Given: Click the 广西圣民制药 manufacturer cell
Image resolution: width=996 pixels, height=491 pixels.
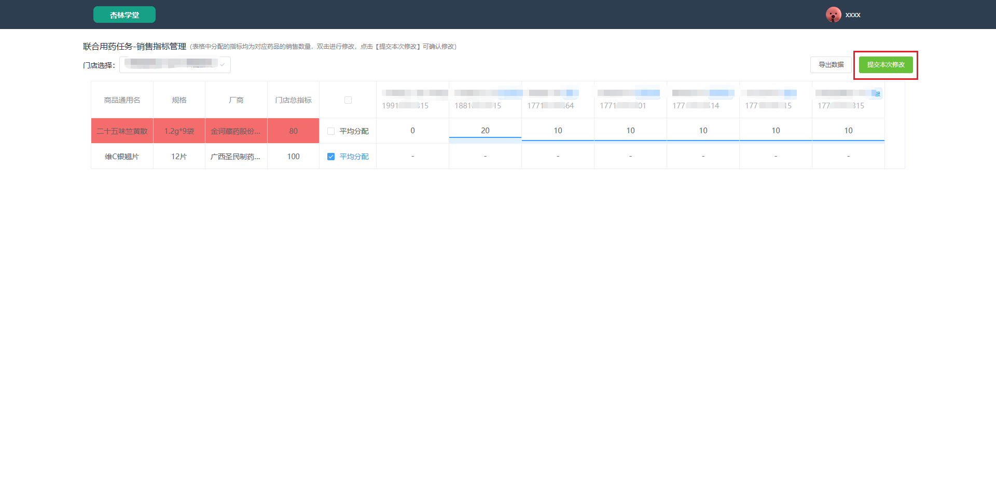Looking at the screenshot, I should pos(236,157).
